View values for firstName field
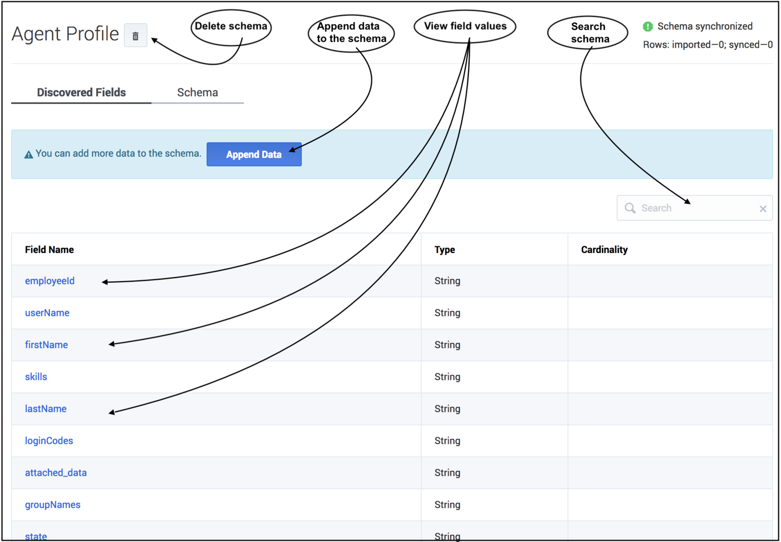Viewport: 781px width, 542px height. tap(46, 345)
